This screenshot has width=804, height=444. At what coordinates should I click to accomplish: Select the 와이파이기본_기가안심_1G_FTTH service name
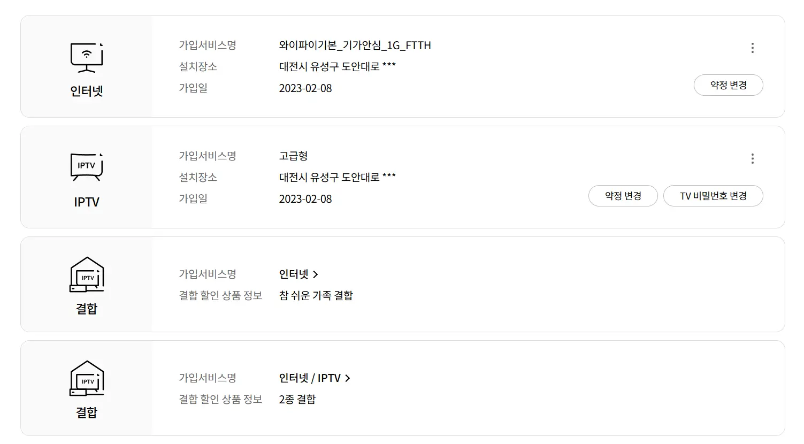355,45
